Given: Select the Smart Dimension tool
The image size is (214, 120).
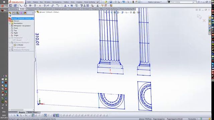Looking at the screenshot, I should click(15, 6).
